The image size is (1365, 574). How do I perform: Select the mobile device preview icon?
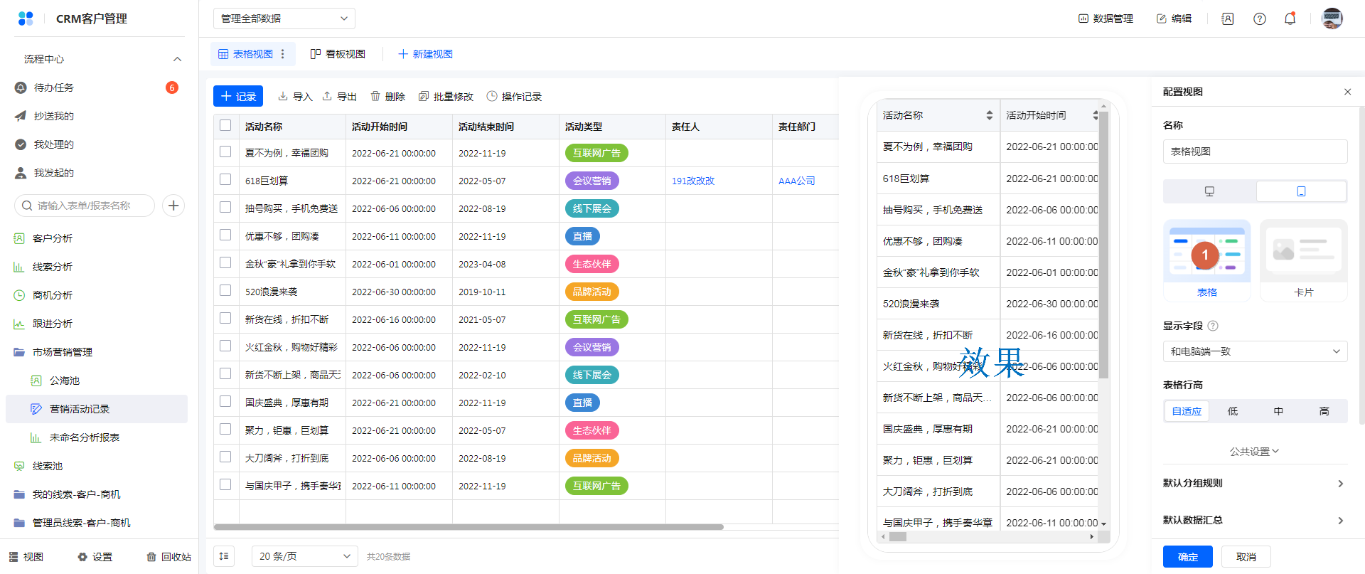pos(1300,191)
